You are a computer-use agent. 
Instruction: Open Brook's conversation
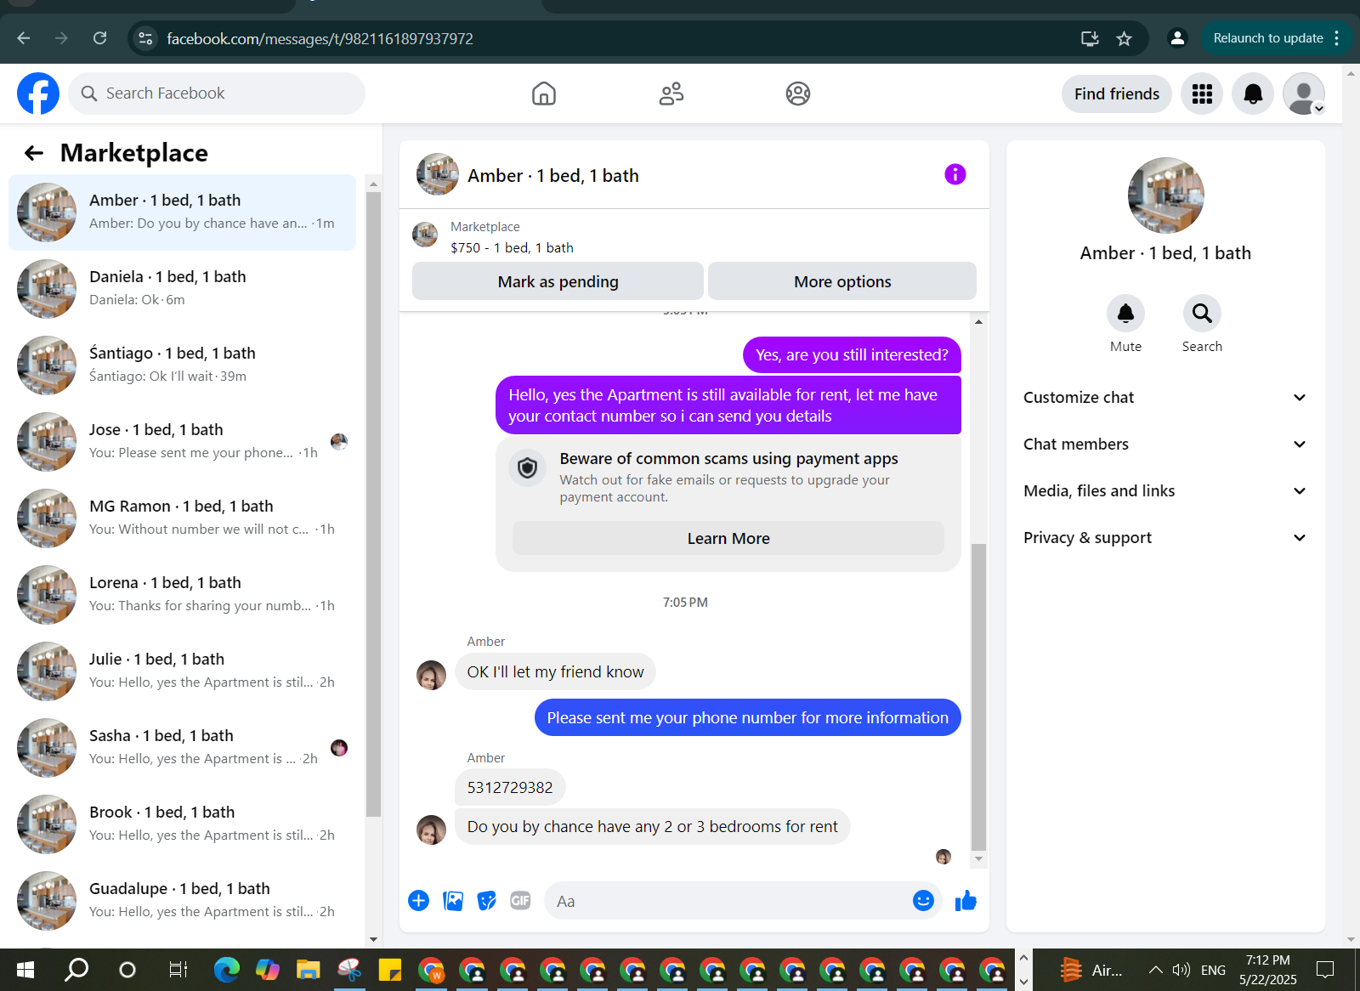[183, 824]
